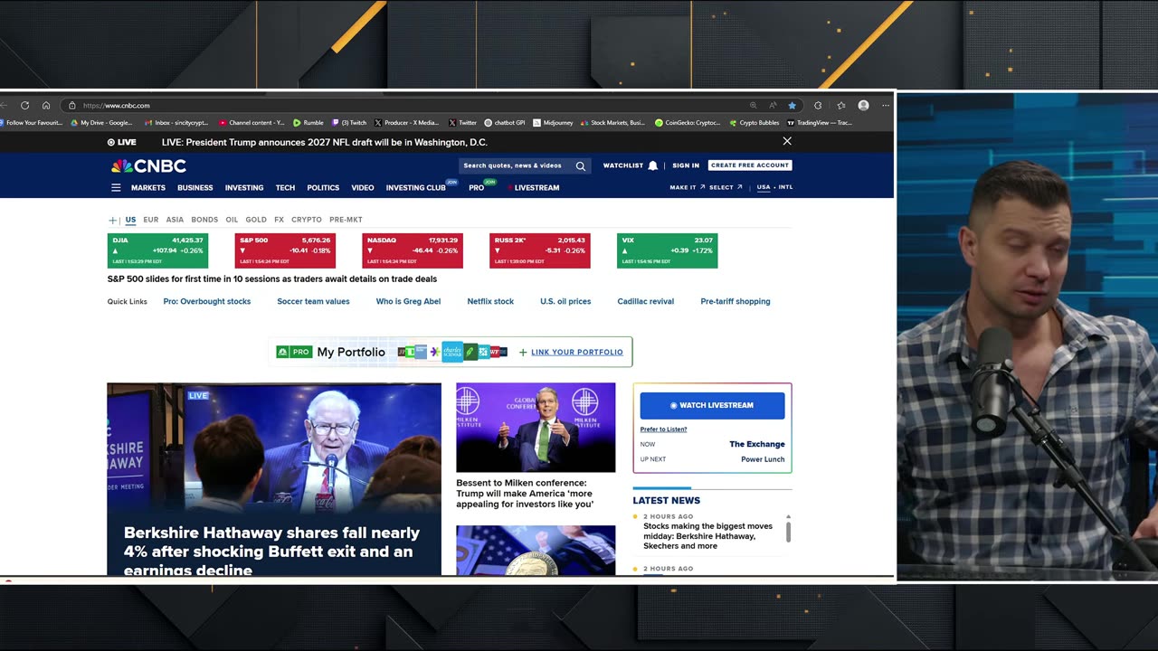
Task: Go to the browser home page
Action: [x=46, y=106]
